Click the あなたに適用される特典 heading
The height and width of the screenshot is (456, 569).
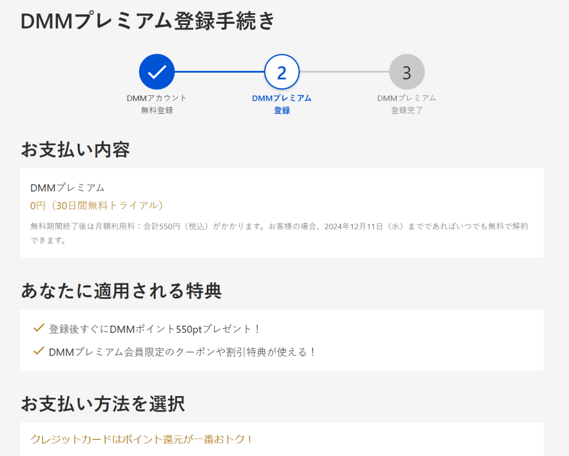tap(121, 290)
